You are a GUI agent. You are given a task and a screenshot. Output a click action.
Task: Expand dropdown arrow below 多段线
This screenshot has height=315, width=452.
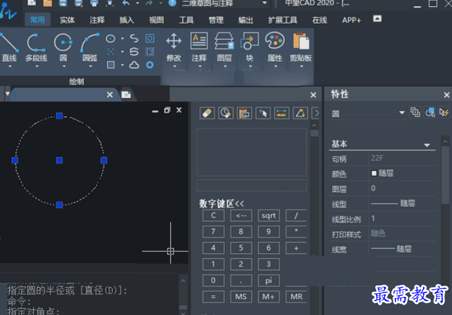point(37,66)
